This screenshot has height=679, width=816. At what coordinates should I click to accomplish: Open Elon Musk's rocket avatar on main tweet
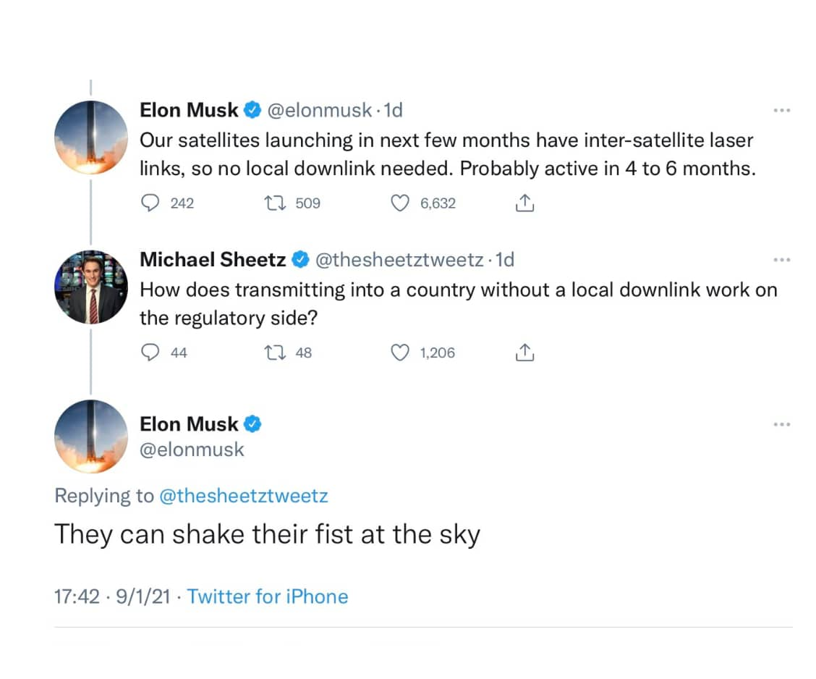(x=91, y=436)
